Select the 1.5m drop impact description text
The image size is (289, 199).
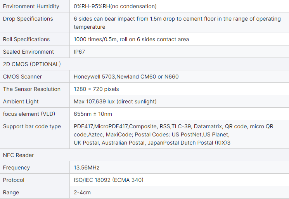click(x=177, y=23)
